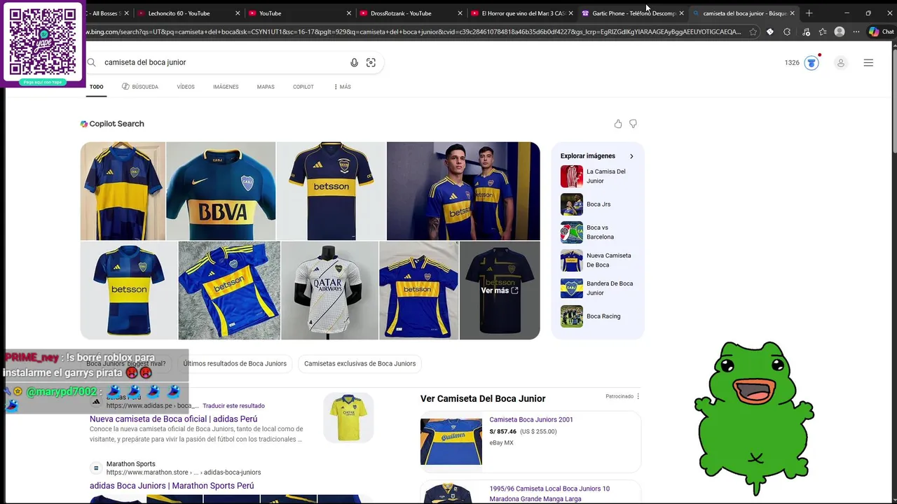
Task: Select the BÚSQUEDA search tab
Action: (x=140, y=87)
